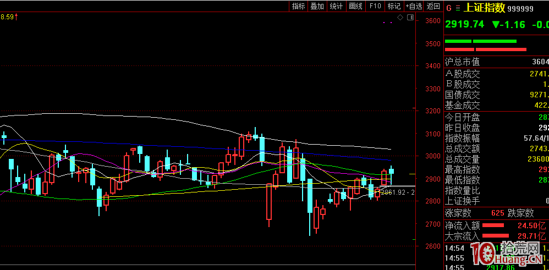This screenshot has width=549, height=270.
Task: Click the B股成交 row
Action: 497,84
